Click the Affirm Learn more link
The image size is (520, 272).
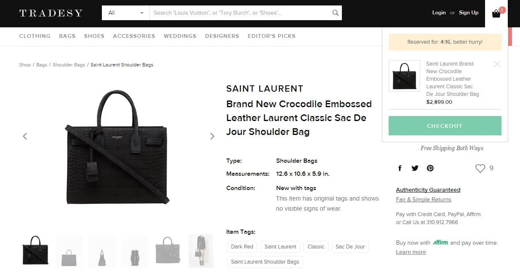[x=411, y=252]
